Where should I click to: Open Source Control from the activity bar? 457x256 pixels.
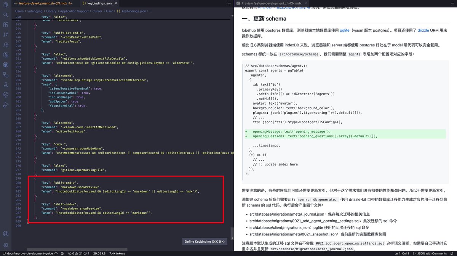(x=5, y=35)
